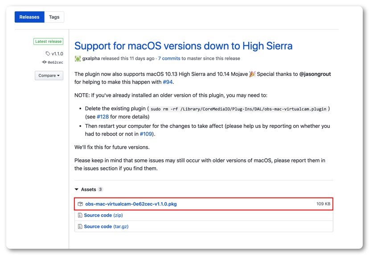Open the release title link
This screenshot has height=255, width=369.
point(183,45)
